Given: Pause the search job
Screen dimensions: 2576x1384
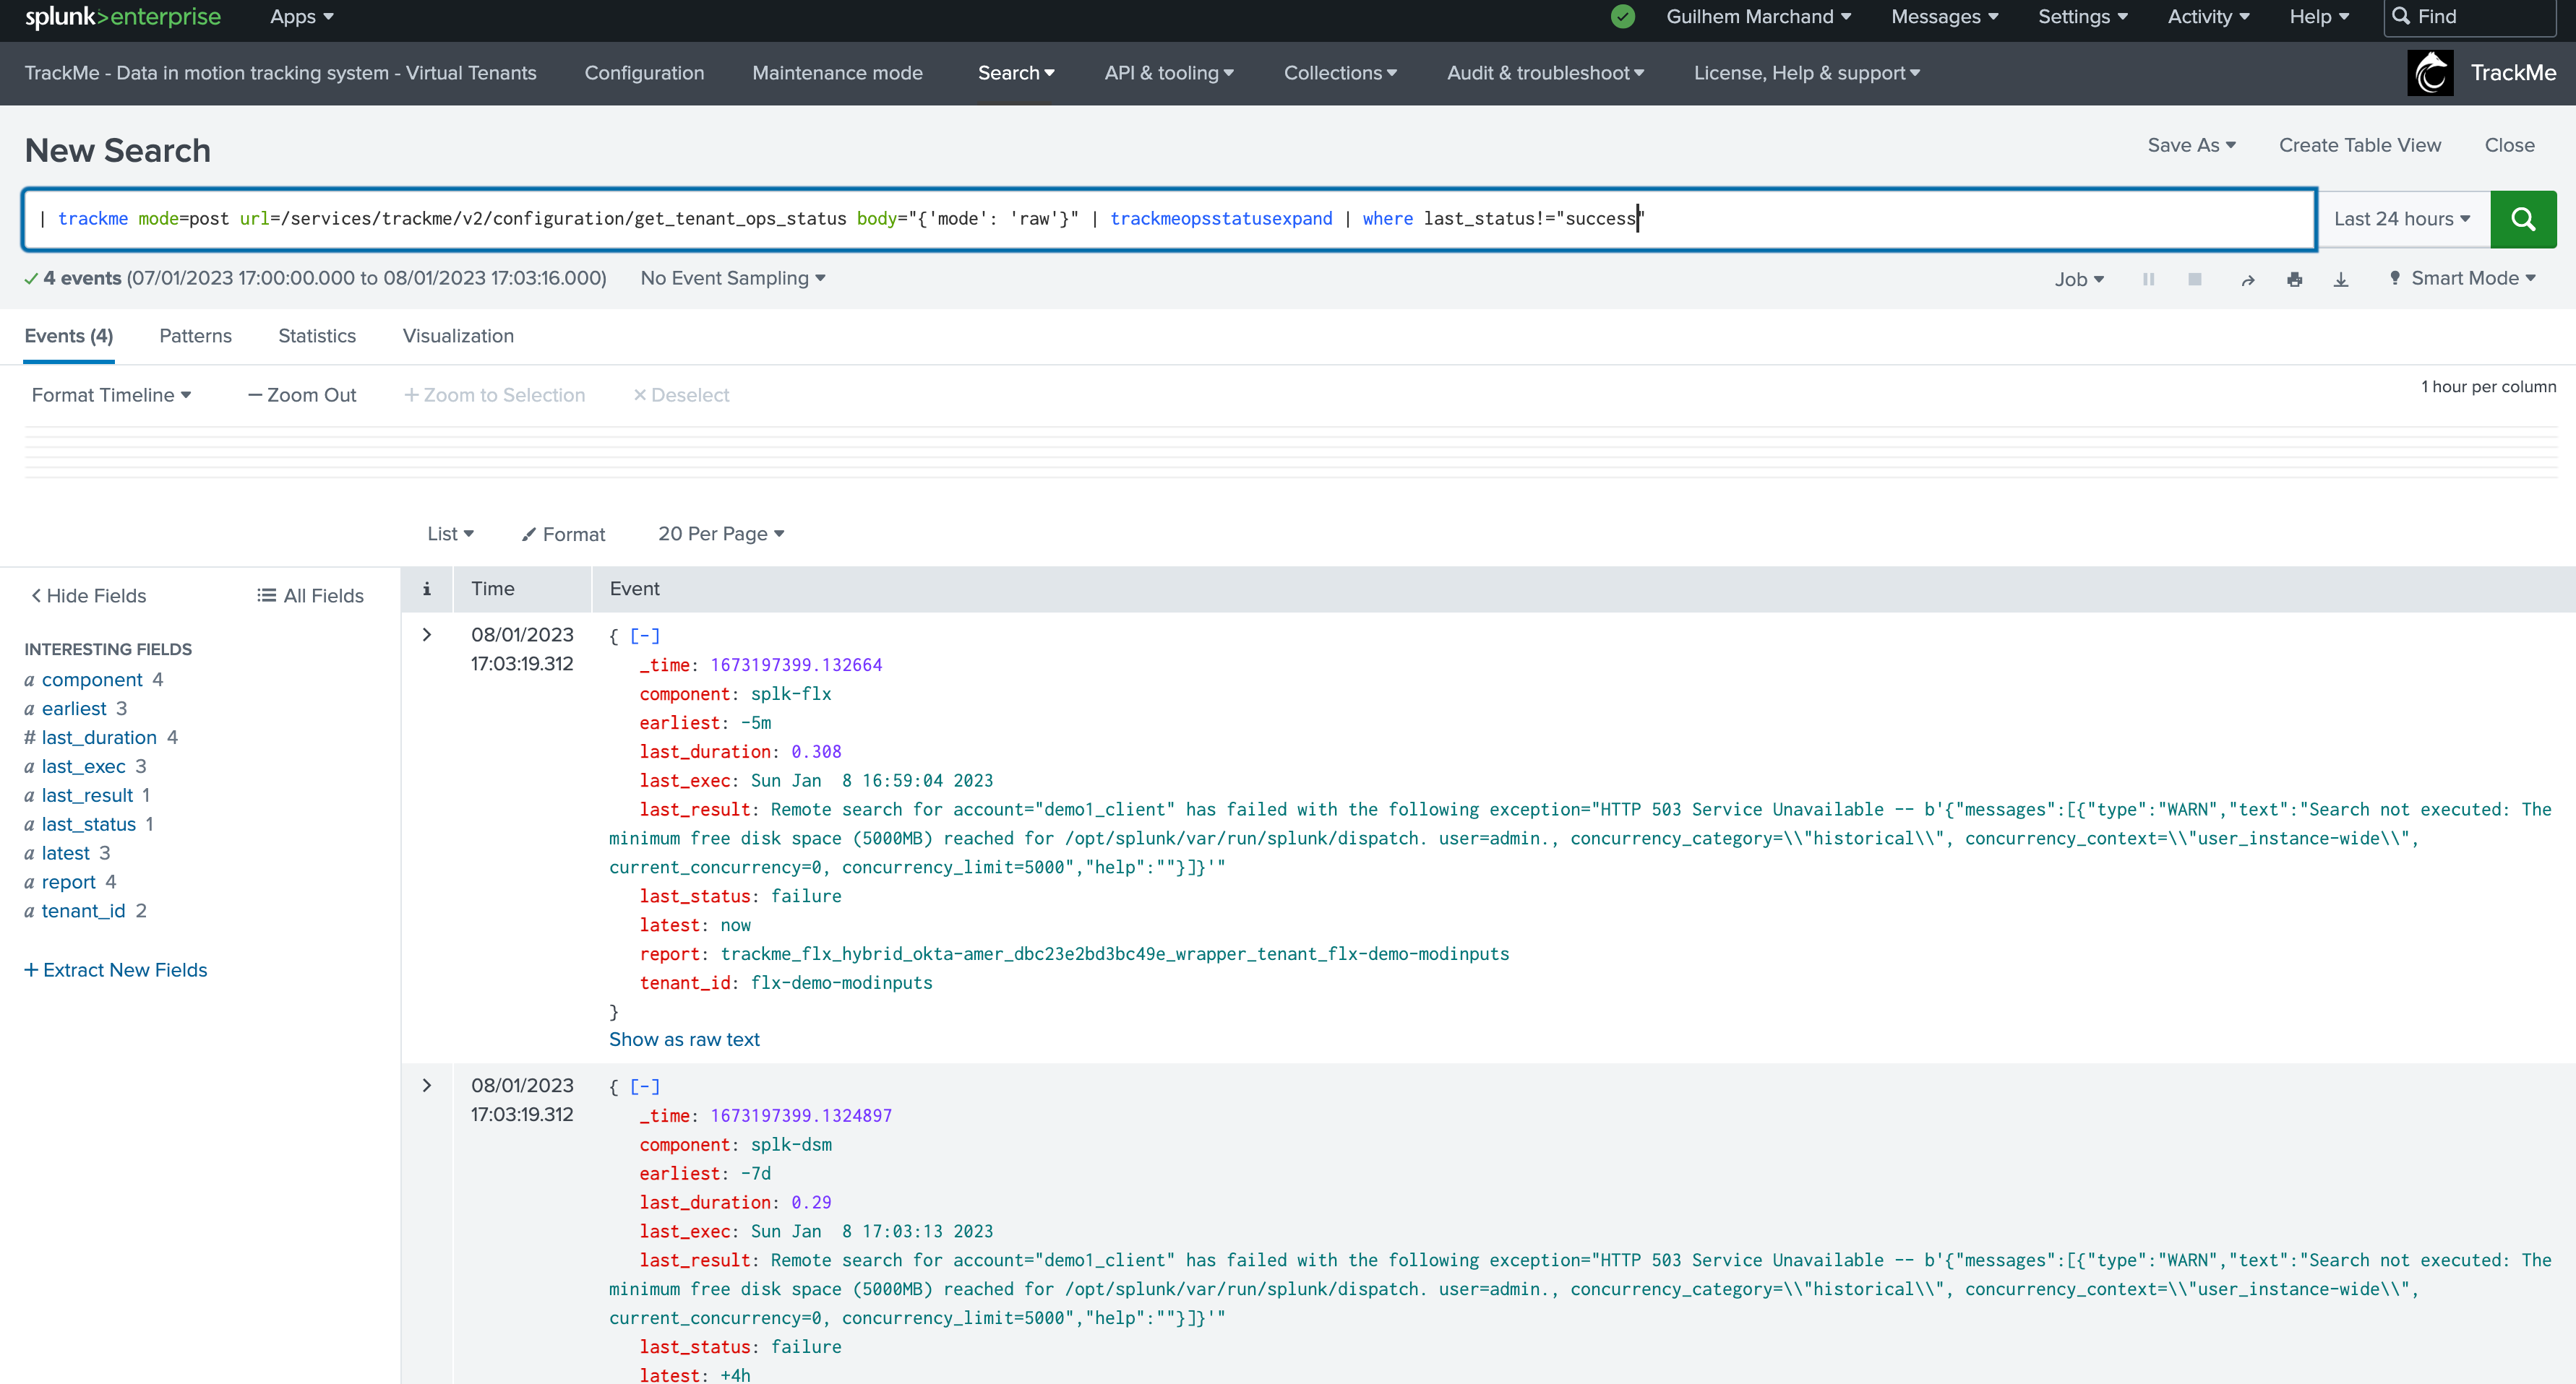Looking at the screenshot, I should tap(2148, 279).
